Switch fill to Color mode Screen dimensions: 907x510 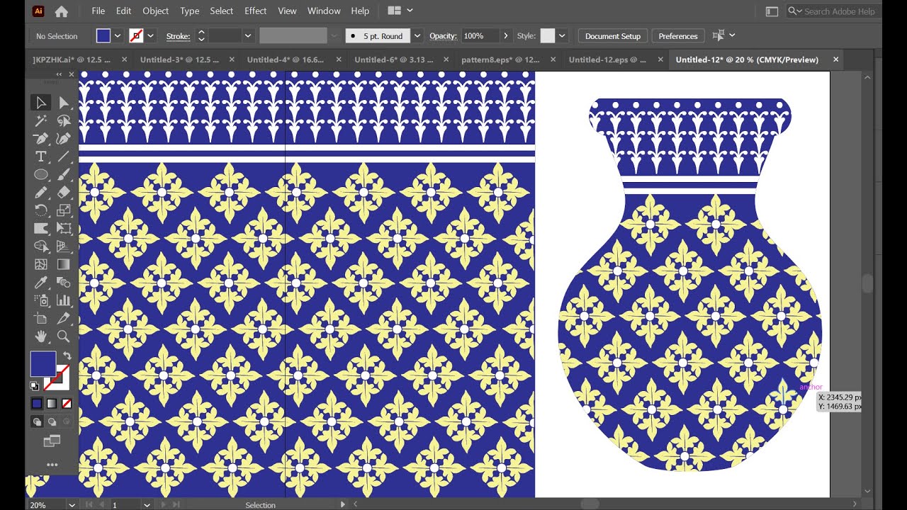[37, 404]
